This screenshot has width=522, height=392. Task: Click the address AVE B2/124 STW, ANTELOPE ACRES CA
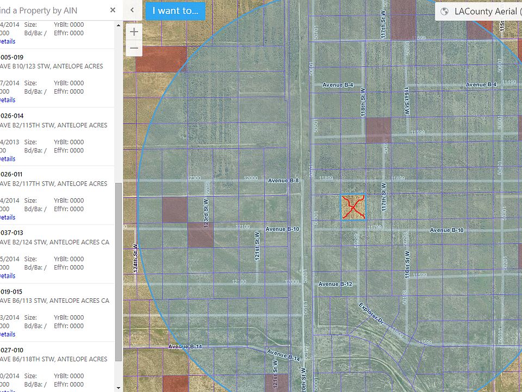click(54, 242)
